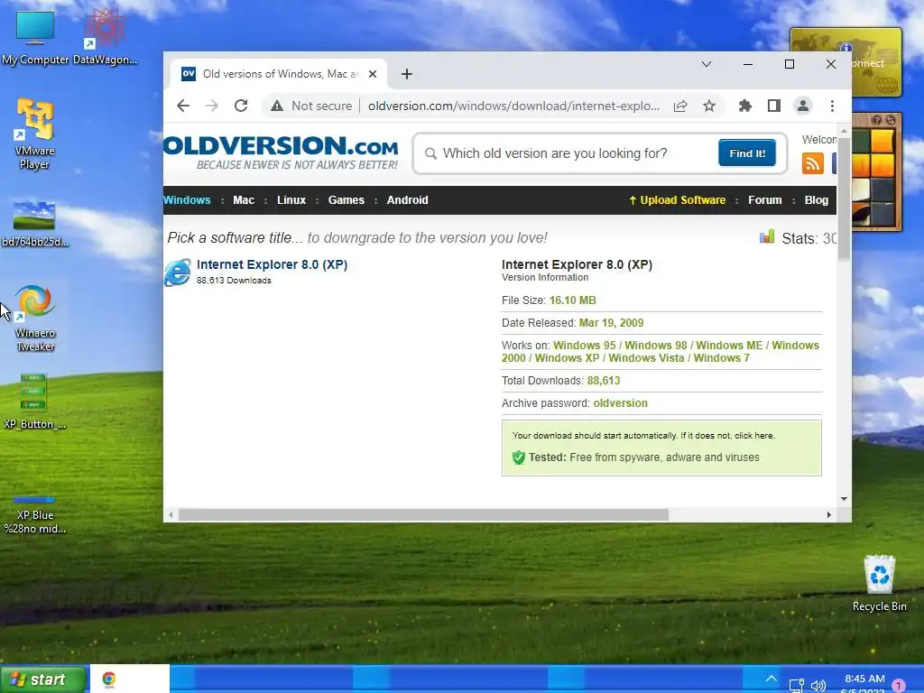Screen dimensions: 924x693
Task: Share this page via the share icon
Action: point(680,106)
